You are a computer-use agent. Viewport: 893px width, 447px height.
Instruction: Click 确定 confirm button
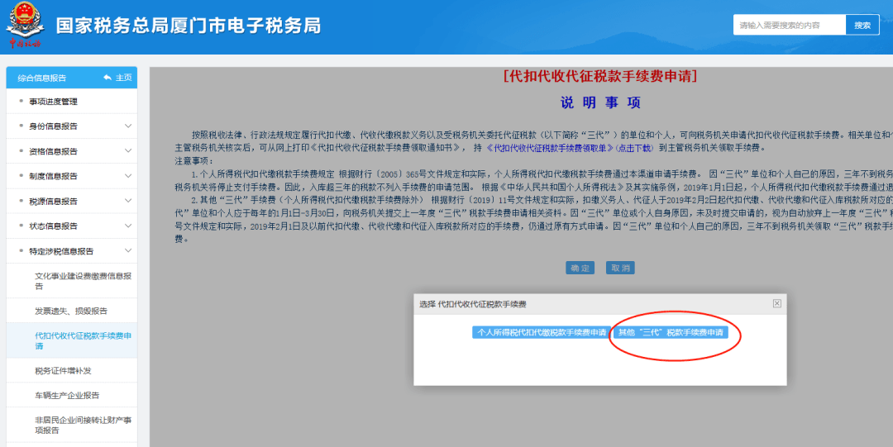point(580,268)
